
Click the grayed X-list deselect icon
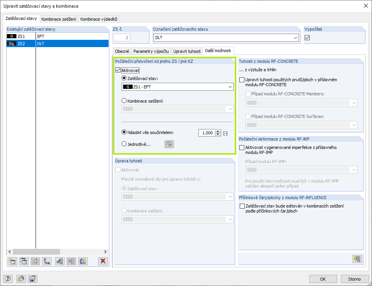click(71, 261)
